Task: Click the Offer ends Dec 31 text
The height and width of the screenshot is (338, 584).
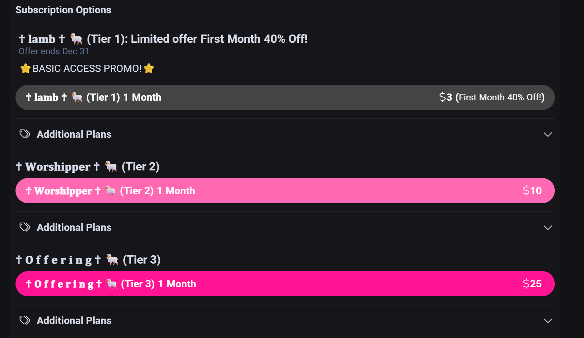Action: [54, 51]
